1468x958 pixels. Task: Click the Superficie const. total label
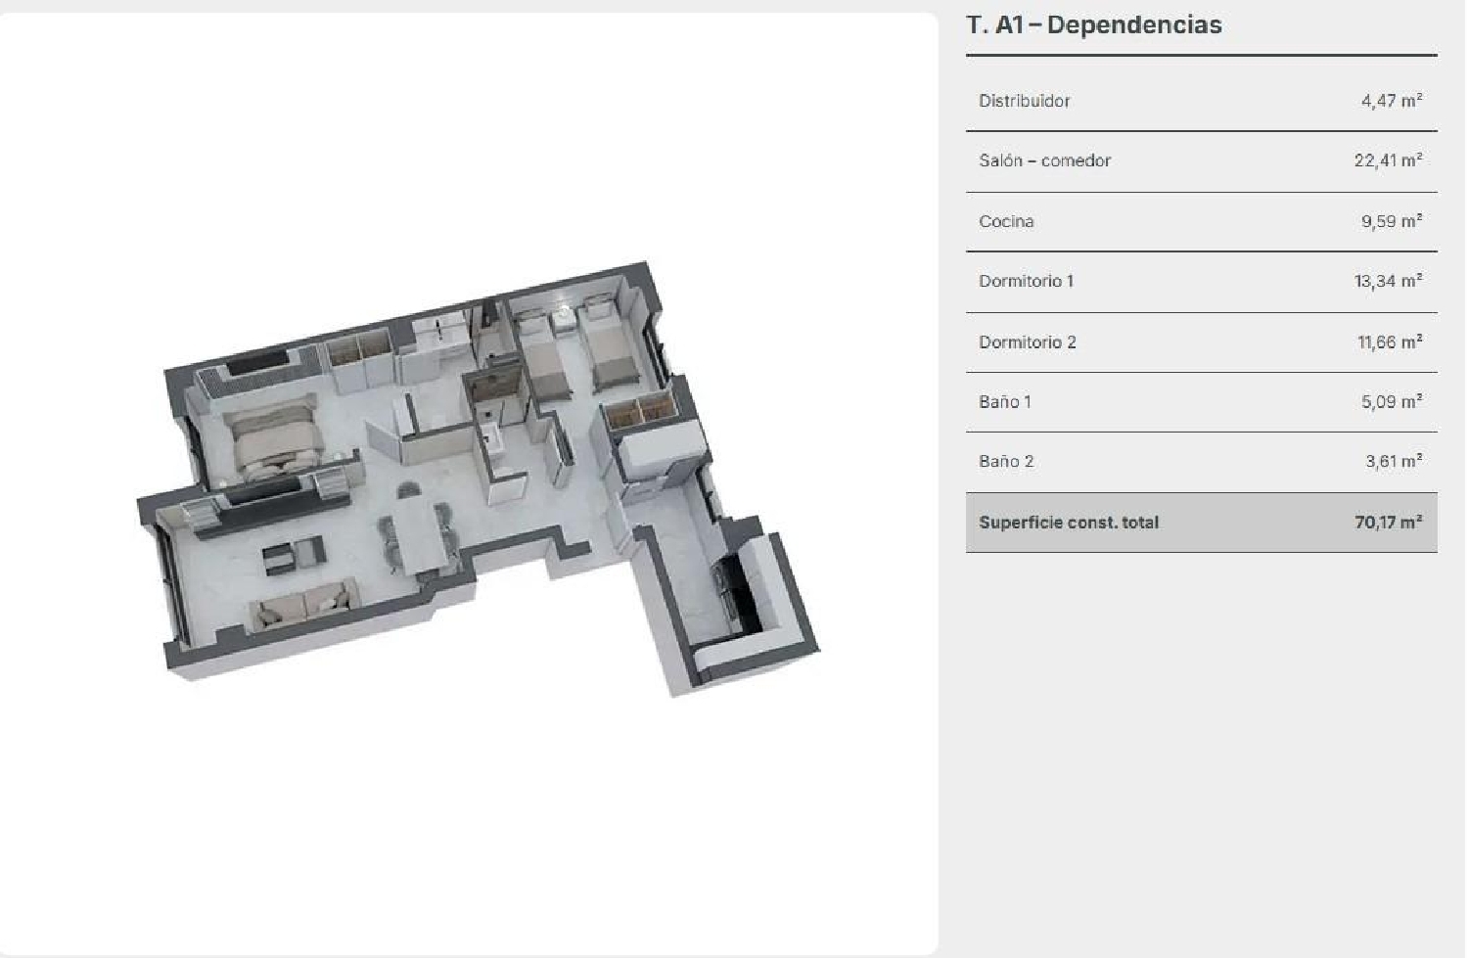tap(1068, 523)
